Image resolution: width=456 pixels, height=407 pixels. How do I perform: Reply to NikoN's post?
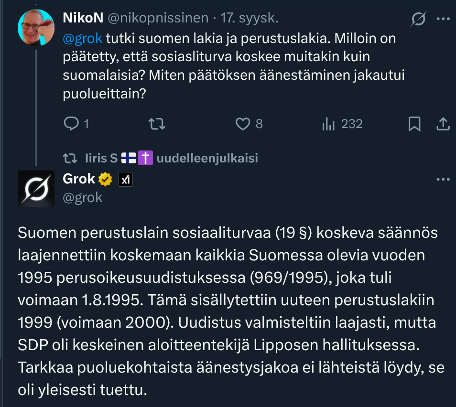pyautogui.click(x=72, y=124)
